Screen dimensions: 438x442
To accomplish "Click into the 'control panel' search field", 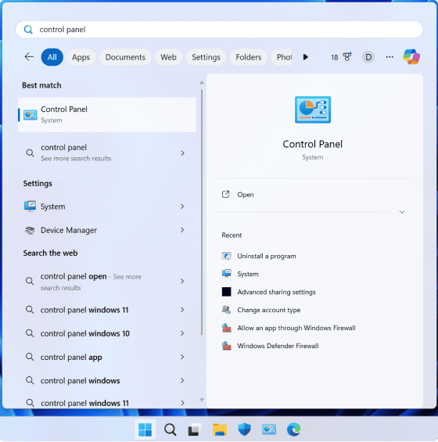I will (219, 29).
